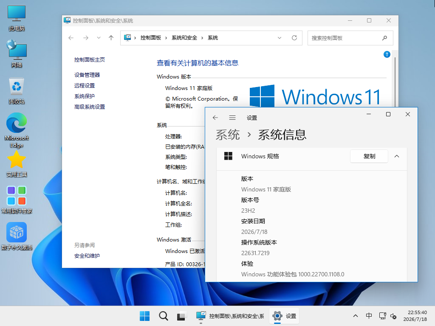Screen dimensions: 435x326
Task: Refresh the Control Panel address bar
Action: (x=294, y=38)
